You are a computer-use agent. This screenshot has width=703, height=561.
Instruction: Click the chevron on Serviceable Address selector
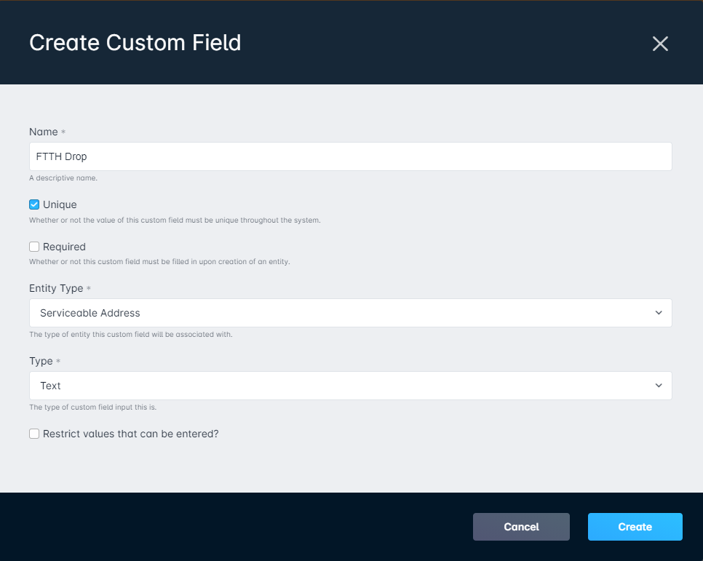tap(659, 313)
